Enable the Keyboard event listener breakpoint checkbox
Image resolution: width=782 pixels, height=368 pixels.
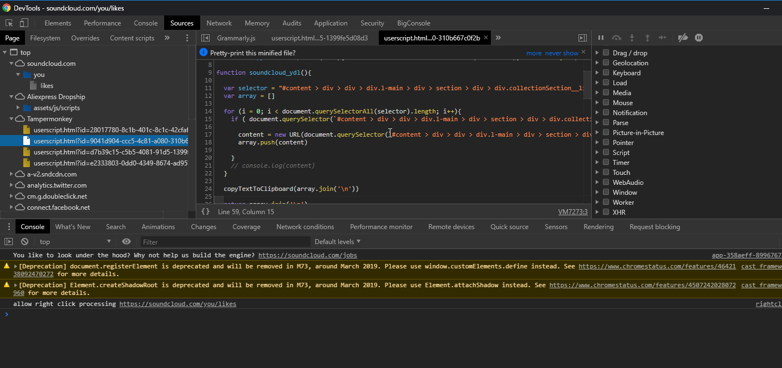pyautogui.click(x=606, y=73)
